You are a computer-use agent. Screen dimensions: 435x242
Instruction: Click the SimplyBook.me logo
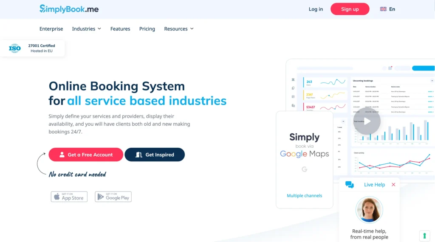click(69, 9)
